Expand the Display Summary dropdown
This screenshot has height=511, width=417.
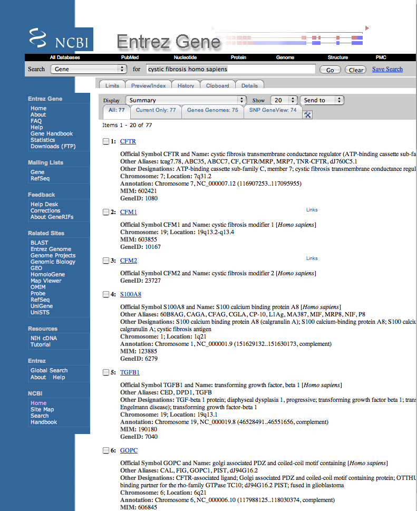coord(186,100)
